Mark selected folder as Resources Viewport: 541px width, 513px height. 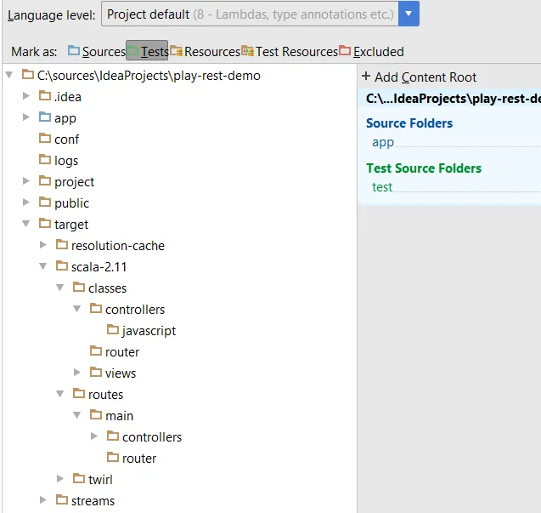coord(205,52)
